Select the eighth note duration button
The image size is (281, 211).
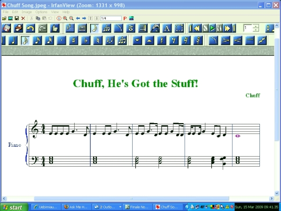[x=25, y=40]
